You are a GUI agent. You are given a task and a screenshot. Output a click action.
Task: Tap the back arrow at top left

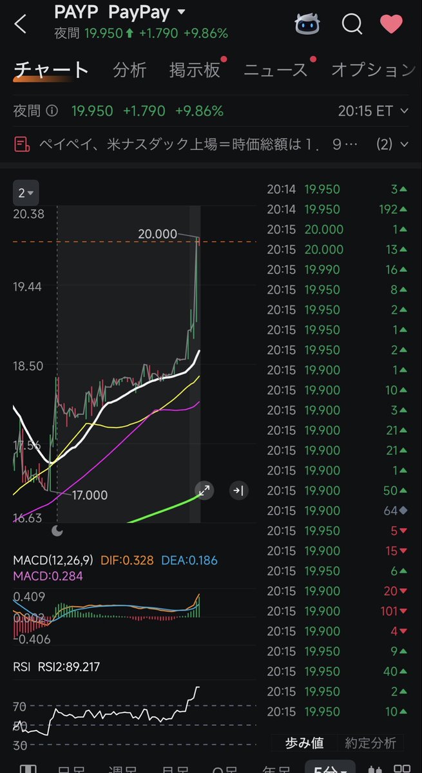pyautogui.click(x=21, y=24)
